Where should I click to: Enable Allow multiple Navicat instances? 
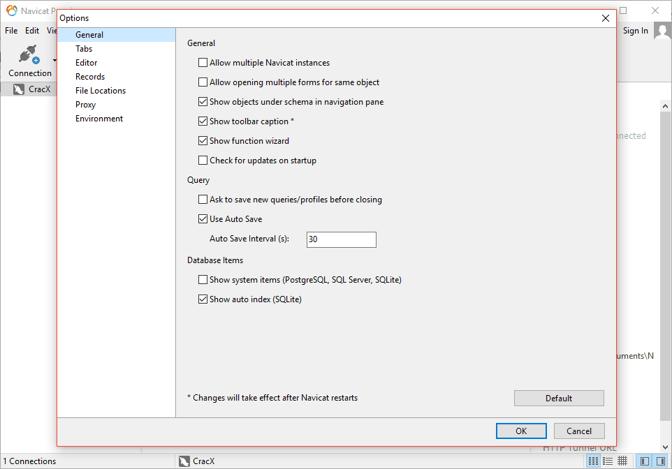pos(203,62)
